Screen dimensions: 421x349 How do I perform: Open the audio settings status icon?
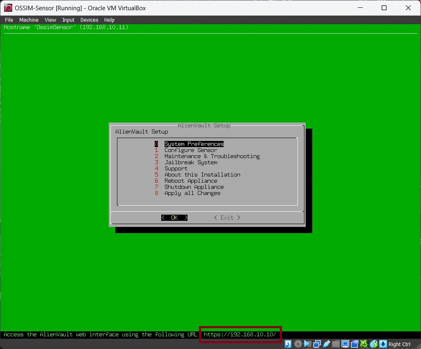coord(308,344)
